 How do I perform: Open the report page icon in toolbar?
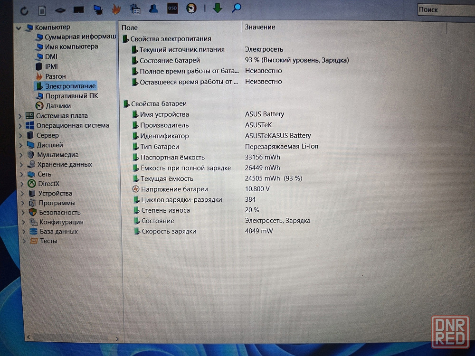click(x=42, y=9)
